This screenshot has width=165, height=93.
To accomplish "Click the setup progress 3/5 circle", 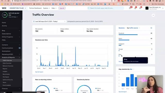I will pos(5,15).
